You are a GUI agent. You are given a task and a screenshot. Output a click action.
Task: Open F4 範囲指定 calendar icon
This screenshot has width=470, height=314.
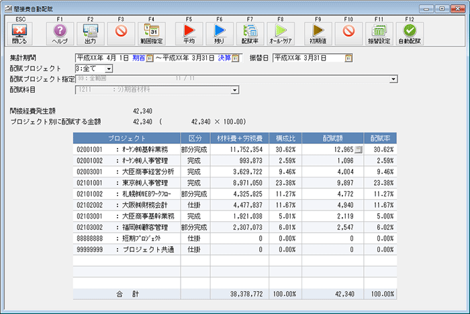[x=152, y=34]
